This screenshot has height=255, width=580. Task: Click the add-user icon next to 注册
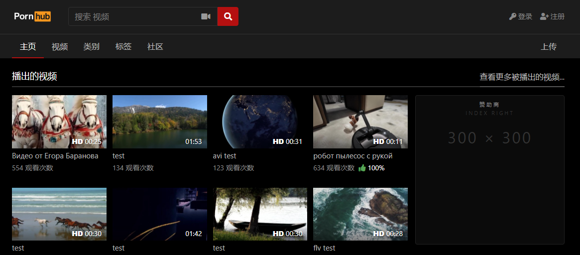click(544, 16)
